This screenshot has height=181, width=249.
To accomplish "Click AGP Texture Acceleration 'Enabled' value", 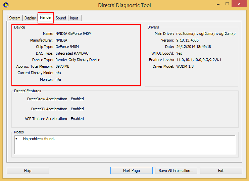I will tap(77, 119).
